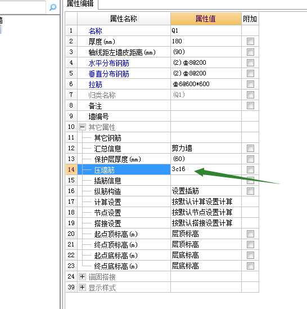307x309 pixels.
Task: Click the value Q1 for 名称
Action: (x=206, y=30)
